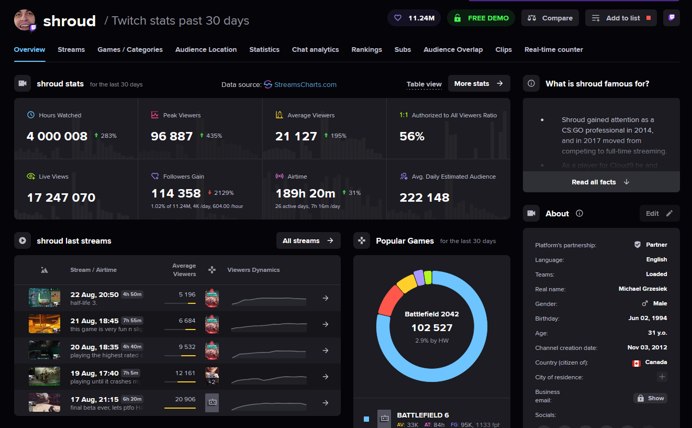
Task: Open the Audience Overlap tab
Action: [453, 49]
